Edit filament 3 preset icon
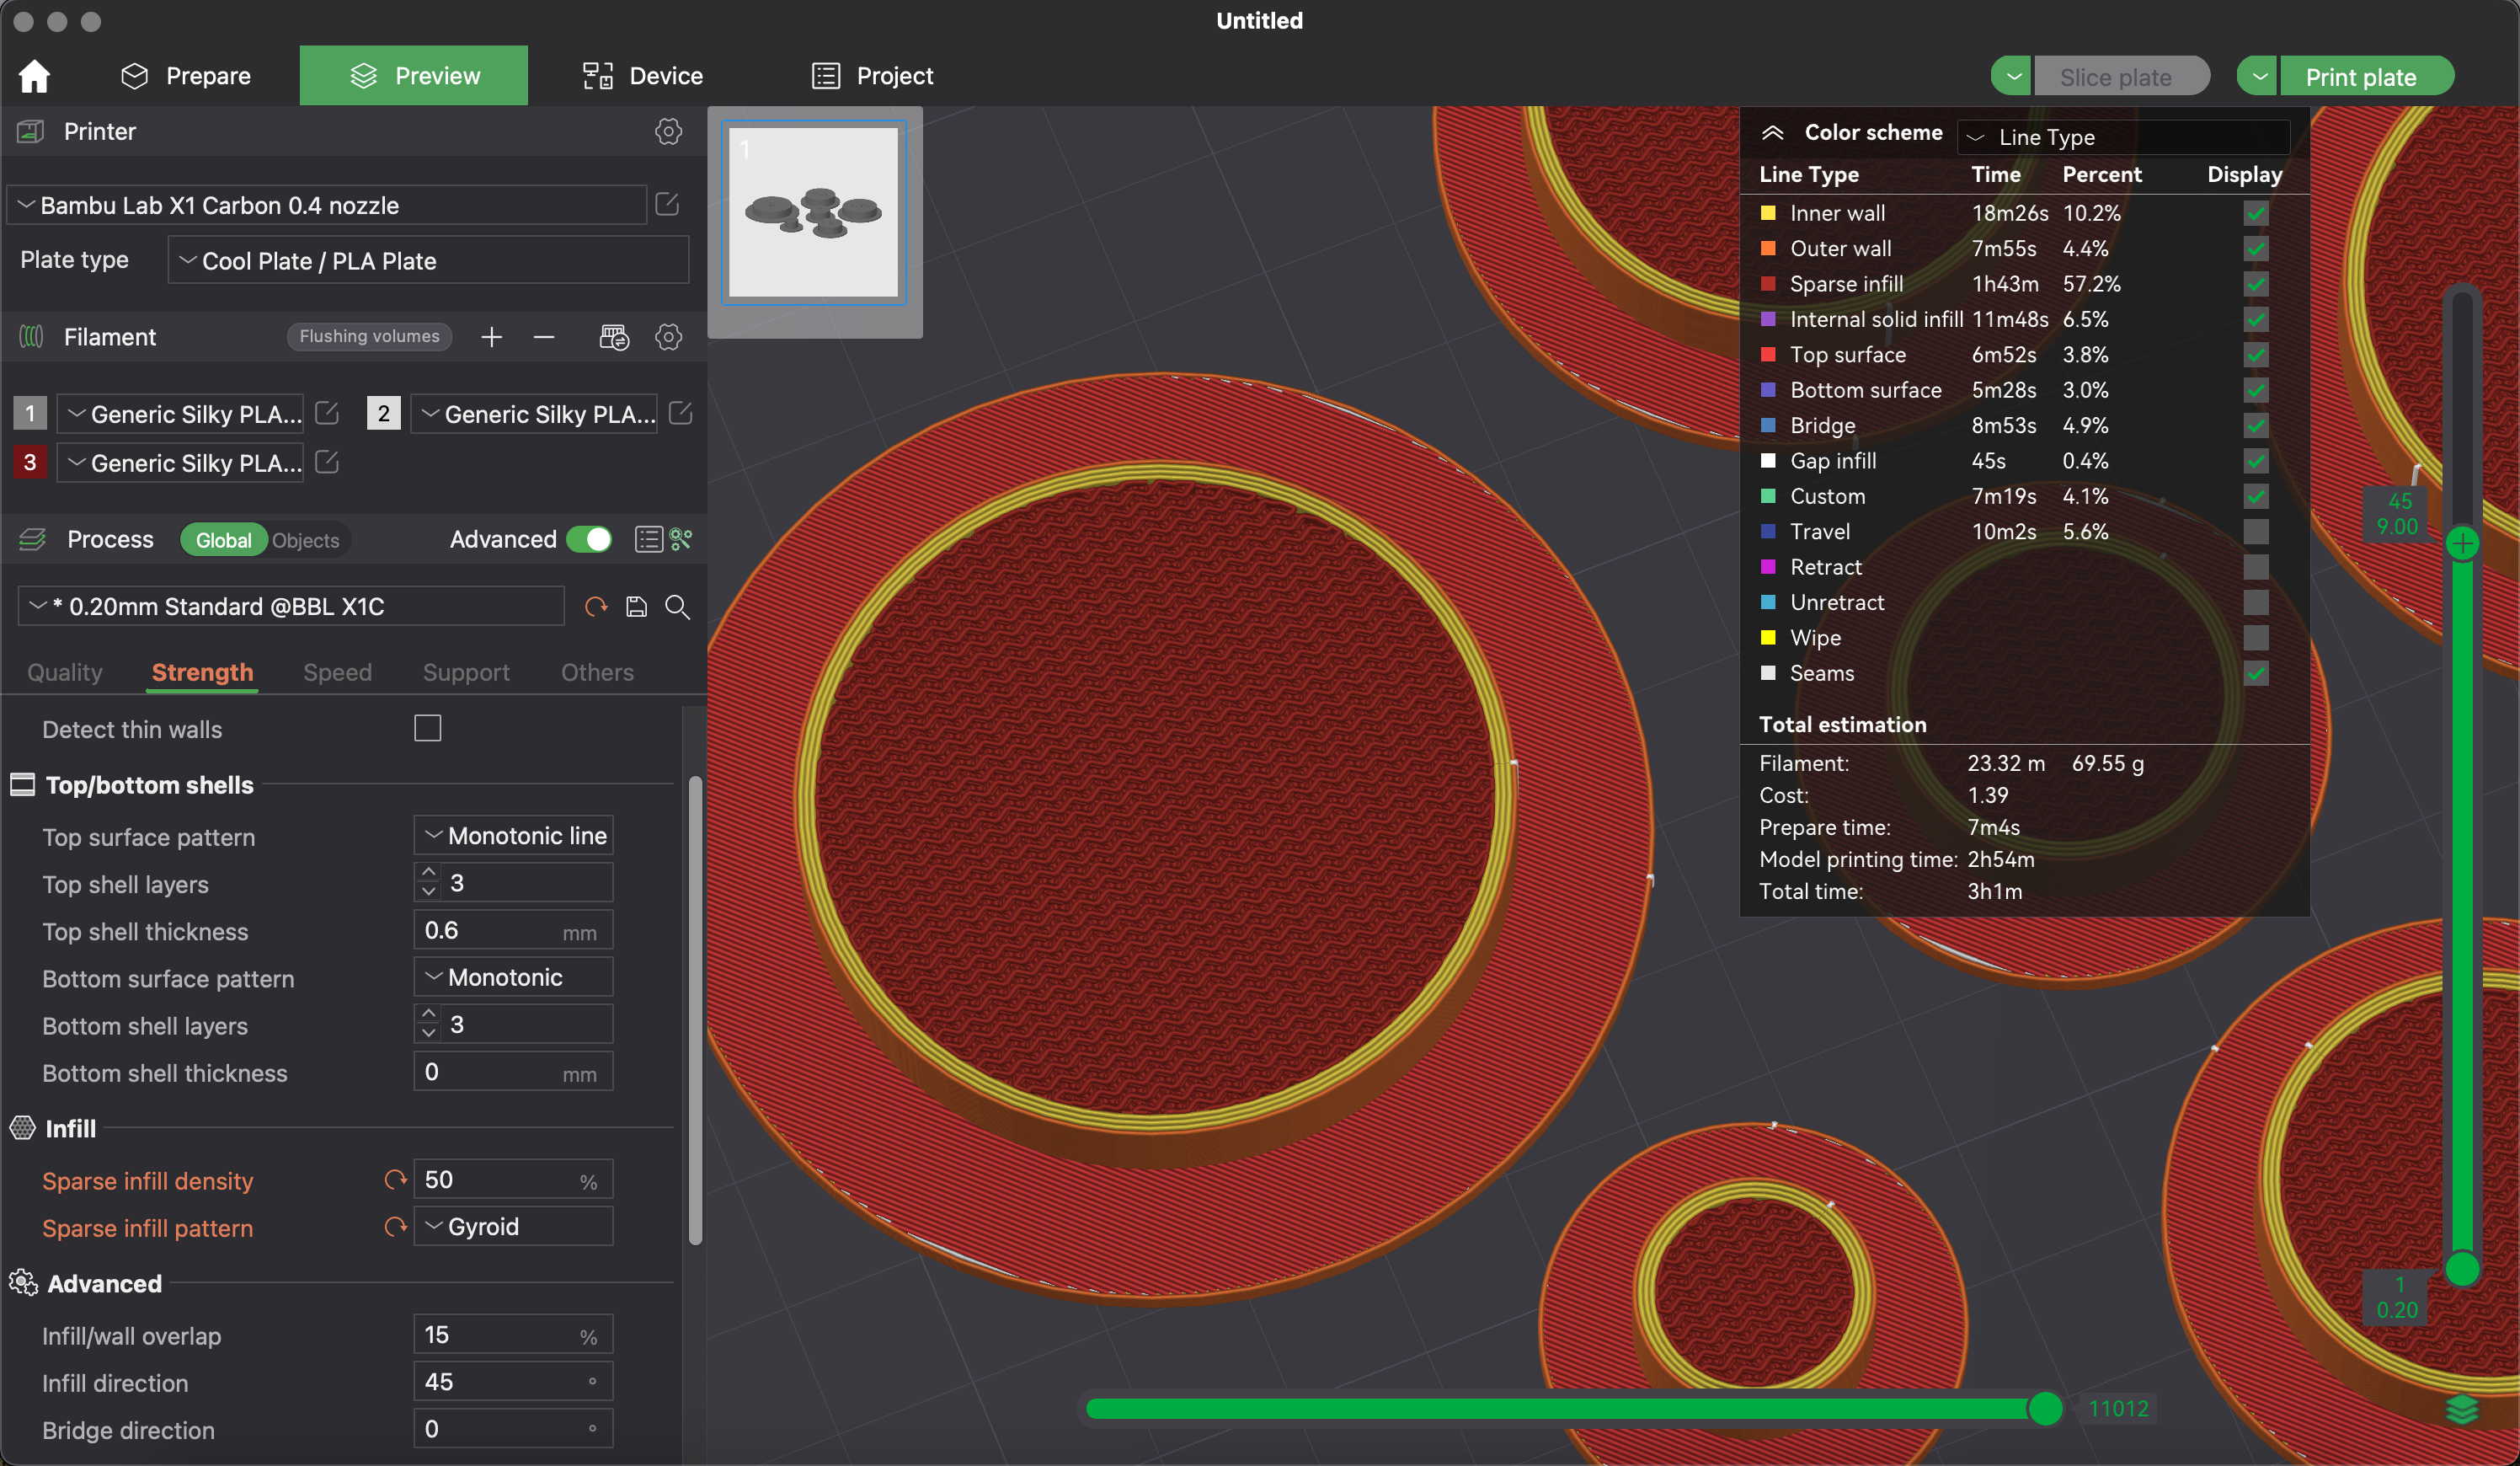Screen dimensions: 2520x1466 tap(327, 462)
